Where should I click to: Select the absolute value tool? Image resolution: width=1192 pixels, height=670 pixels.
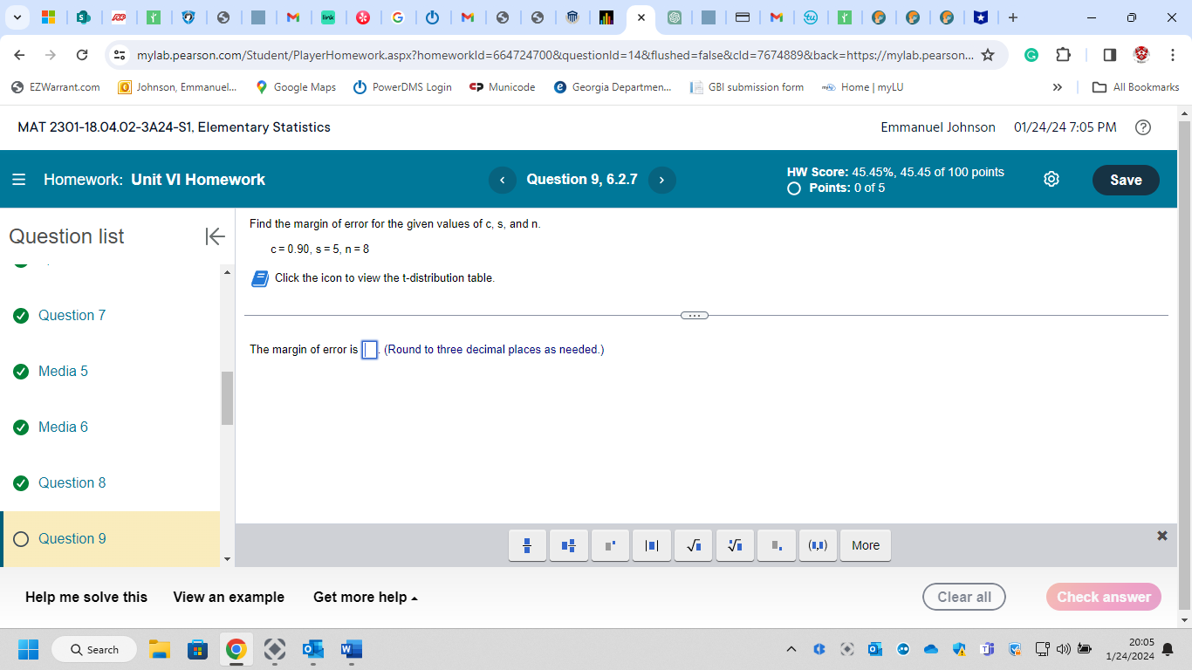[x=651, y=545]
